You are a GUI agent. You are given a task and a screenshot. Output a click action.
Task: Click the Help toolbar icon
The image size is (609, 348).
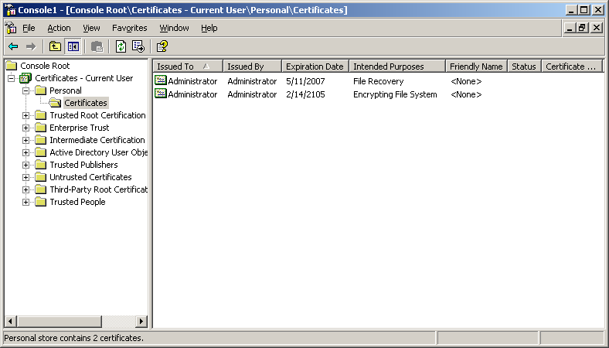coord(162,46)
